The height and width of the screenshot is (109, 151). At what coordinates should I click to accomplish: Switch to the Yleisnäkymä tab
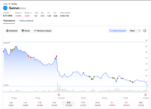[x=9, y=21]
